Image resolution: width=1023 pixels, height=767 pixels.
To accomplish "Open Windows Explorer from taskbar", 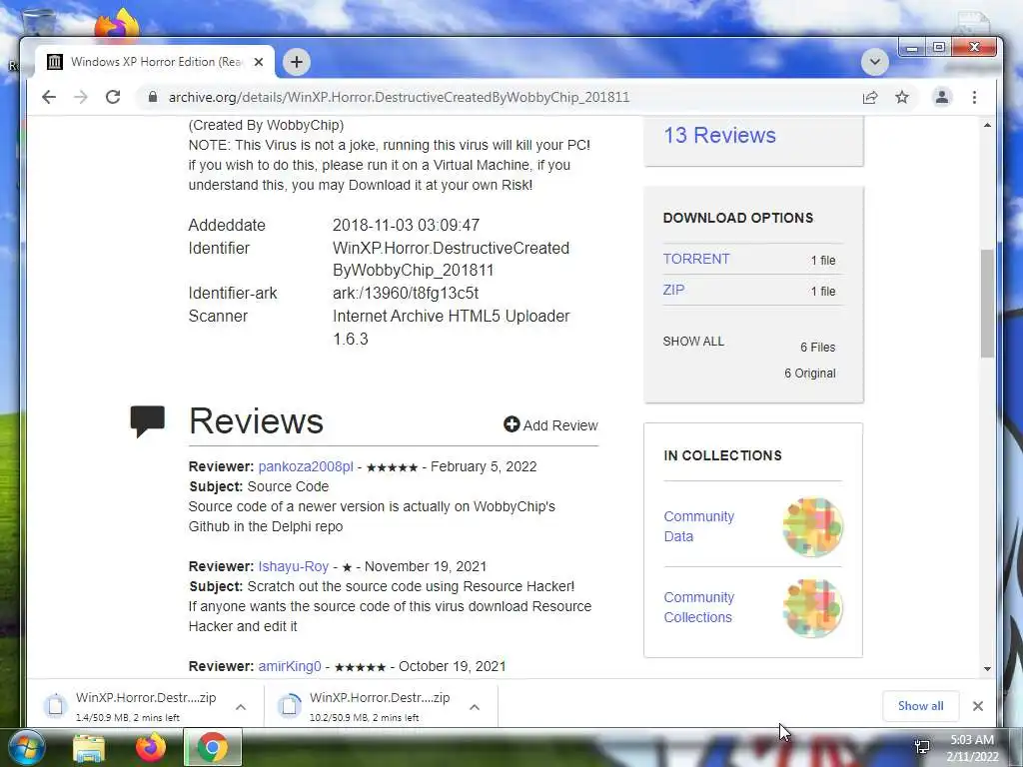I will click(89, 748).
